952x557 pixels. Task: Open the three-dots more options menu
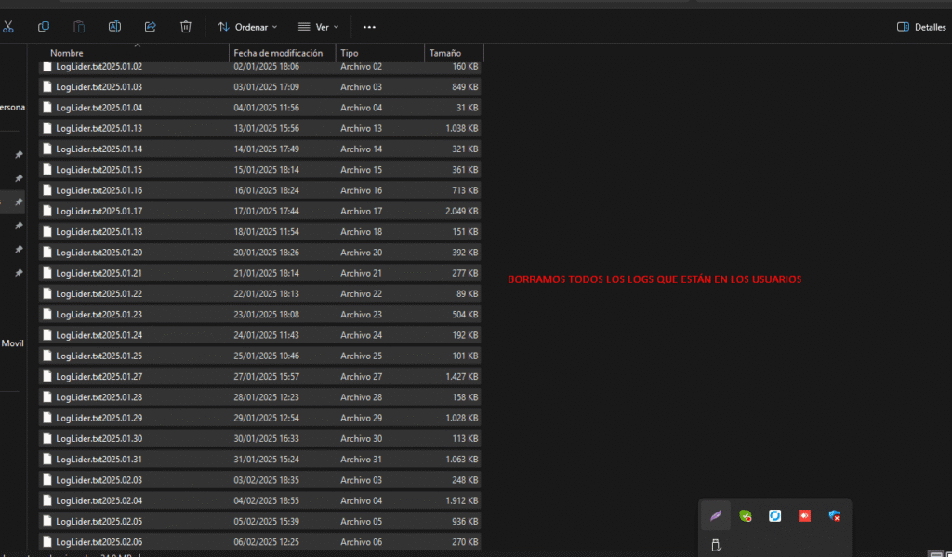[x=369, y=27]
